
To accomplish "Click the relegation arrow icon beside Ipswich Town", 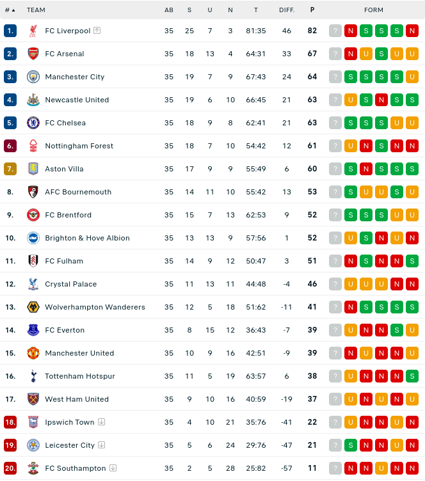I will pyautogui.click(x=102, y=422).
